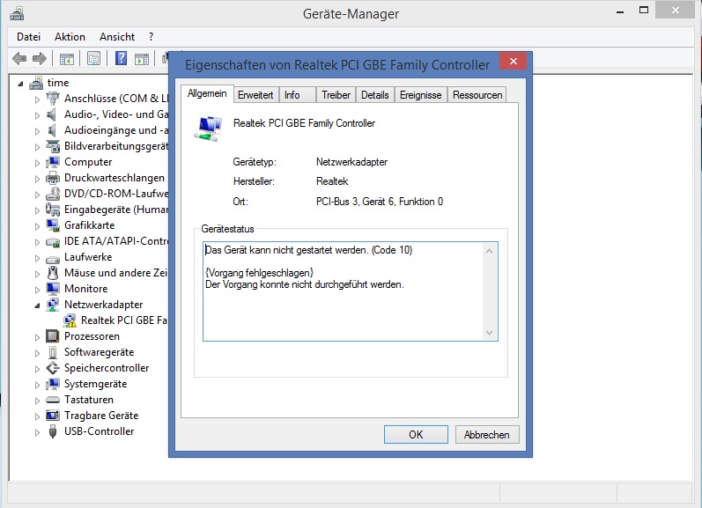Click the Speichercontroller icon

(x=53, y=368)
